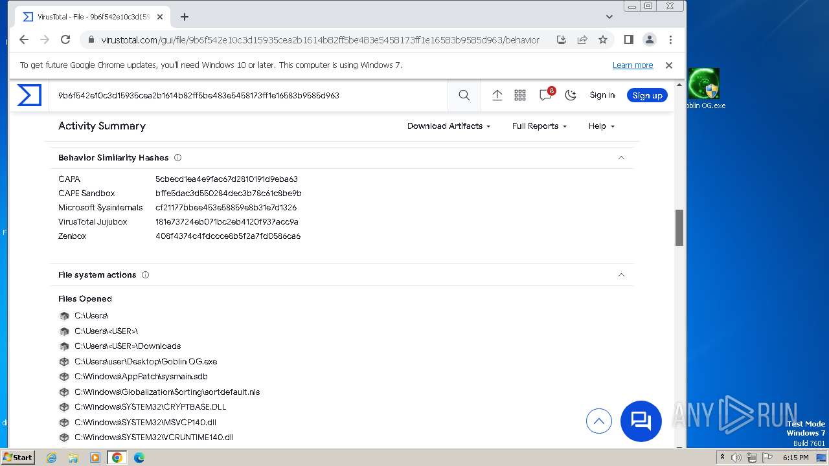Click the CAPE Sandbox hash value
Image resolution: width=829 pixels, height=466 pixels.
pos(229,194)
